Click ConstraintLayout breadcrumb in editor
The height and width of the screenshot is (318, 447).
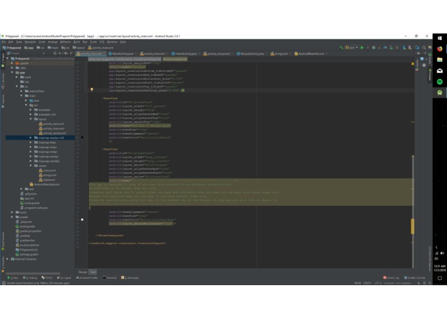coord(125,59)
